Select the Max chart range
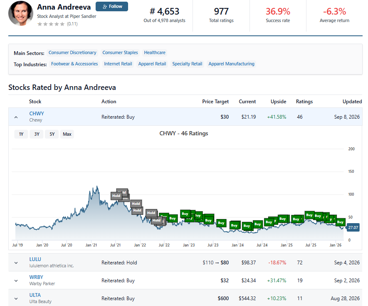Screen dimensions: 368x306 67,134
